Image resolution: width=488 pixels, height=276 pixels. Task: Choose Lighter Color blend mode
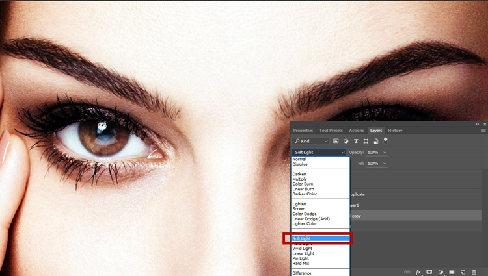[321, 224]
